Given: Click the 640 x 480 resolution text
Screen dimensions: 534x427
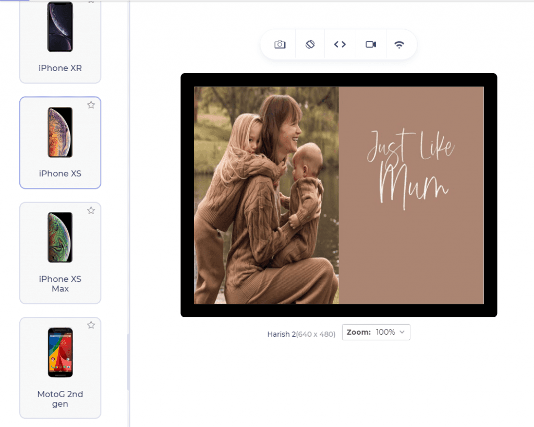Looking at the screenshot, I should (315, 334).
